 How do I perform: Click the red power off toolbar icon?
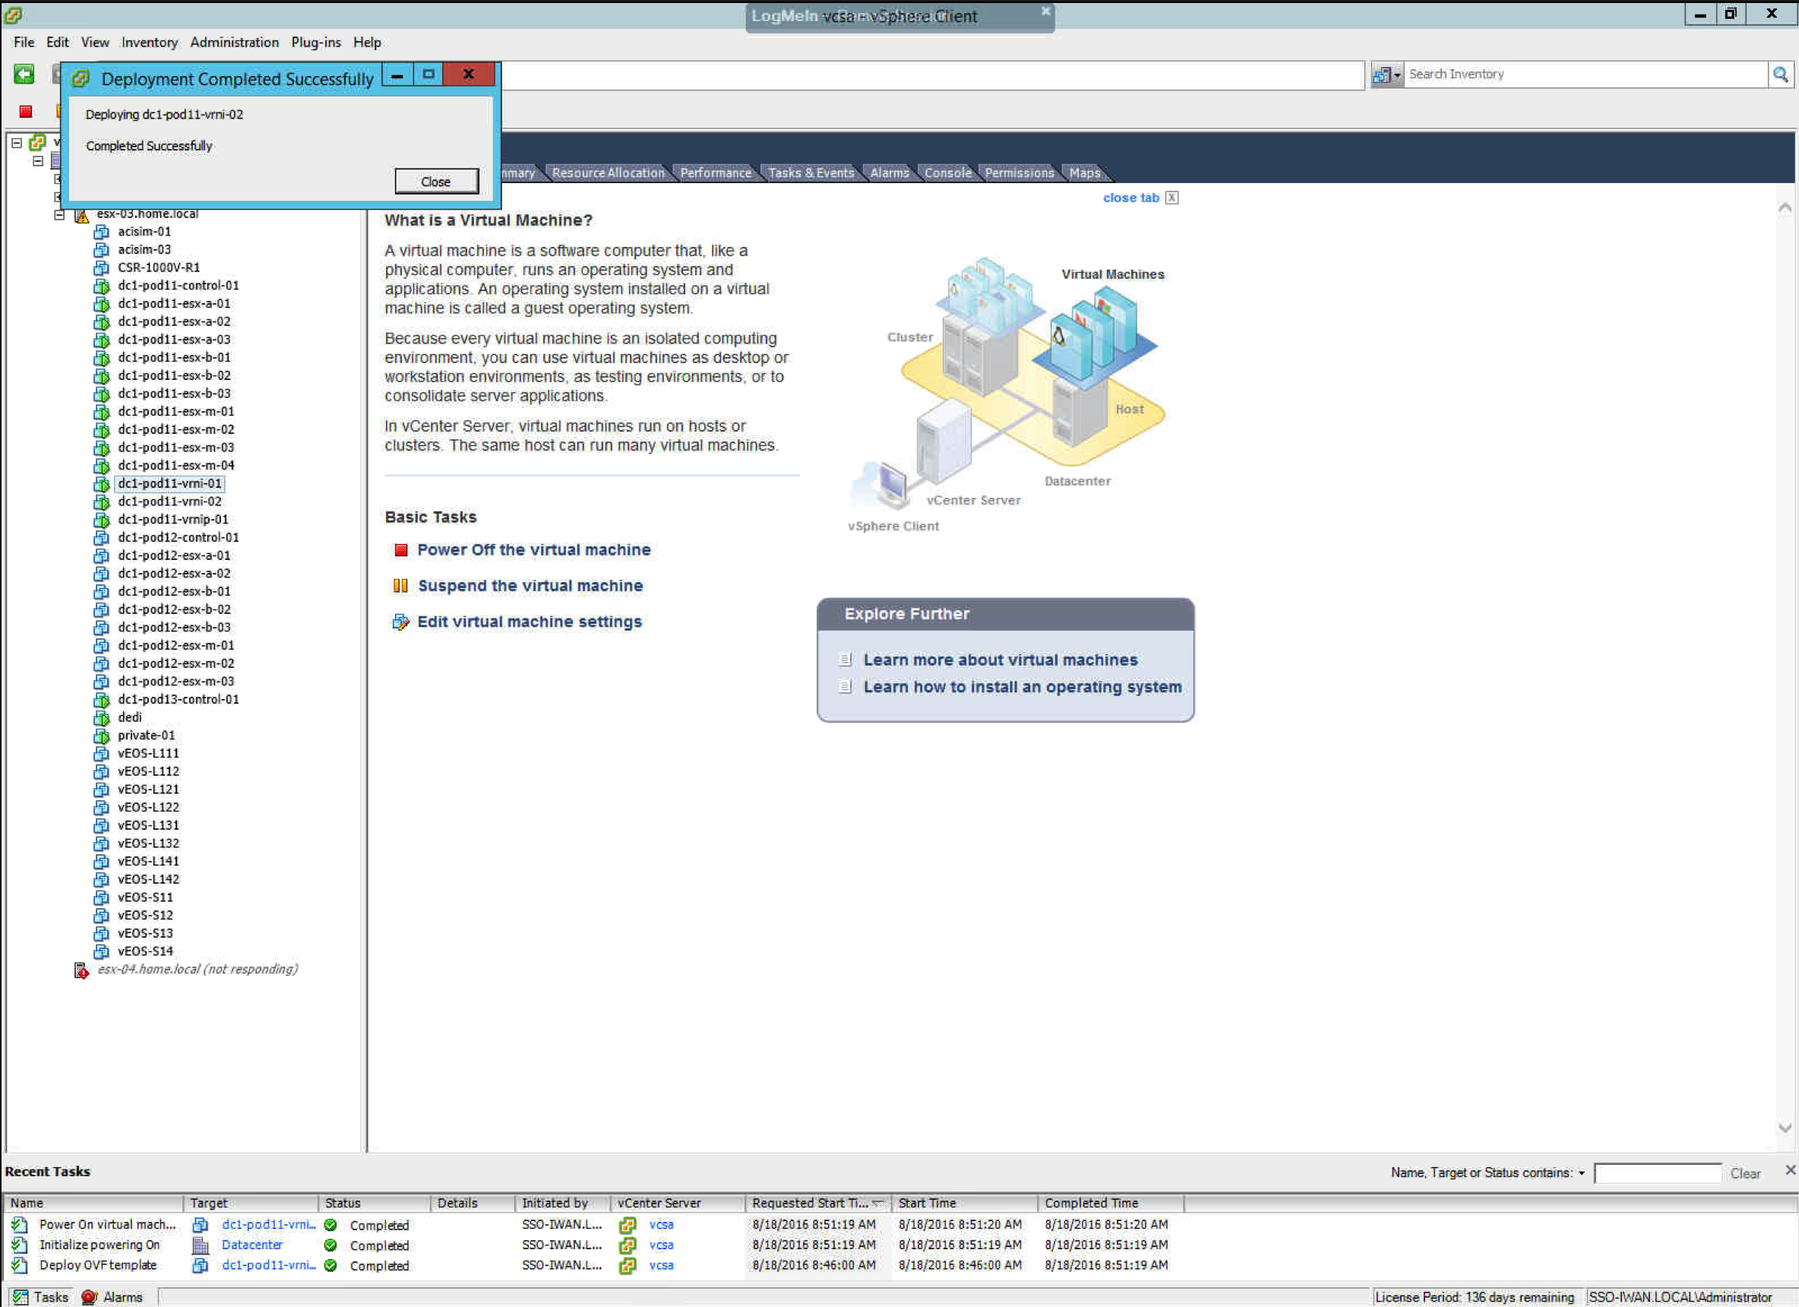25,112
